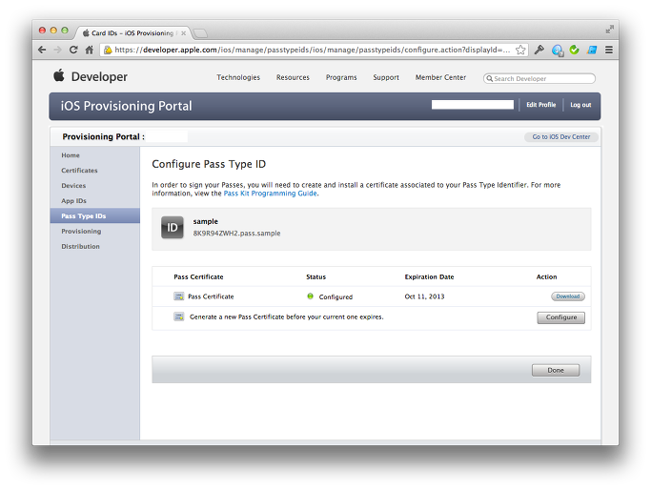Open the Programs menu
Screen dimensions: 651x490
341,77
